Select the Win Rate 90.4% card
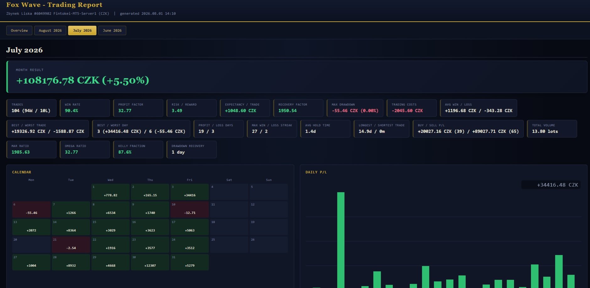This screenshot has height=288, width=590. click(85, 108)
